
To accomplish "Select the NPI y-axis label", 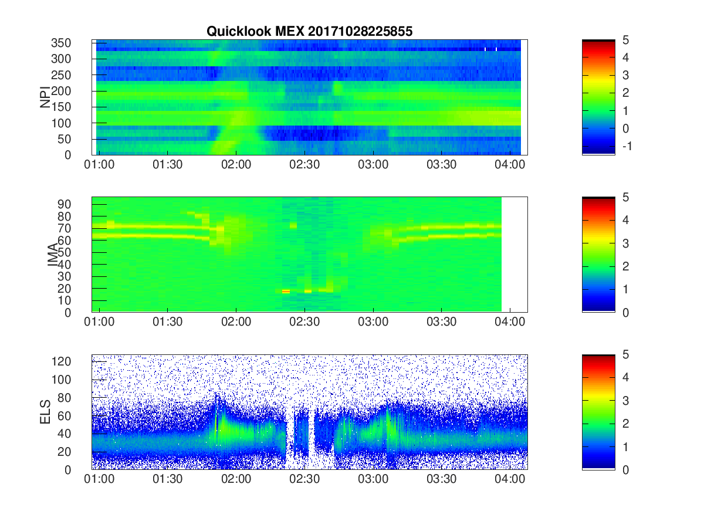I will (45, 97).
